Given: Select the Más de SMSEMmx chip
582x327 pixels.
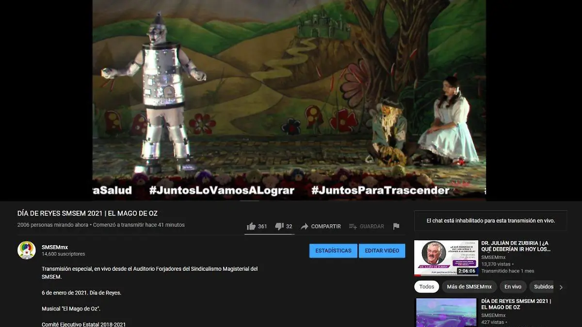Looking at the screenshot, I should 469,287.
